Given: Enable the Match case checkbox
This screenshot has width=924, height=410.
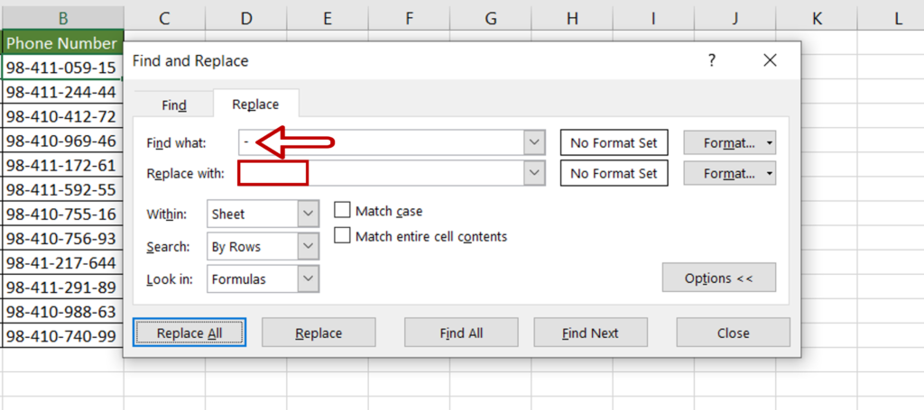Looking at the screenshot, I should pyautogui.click(x=342, y=210).
